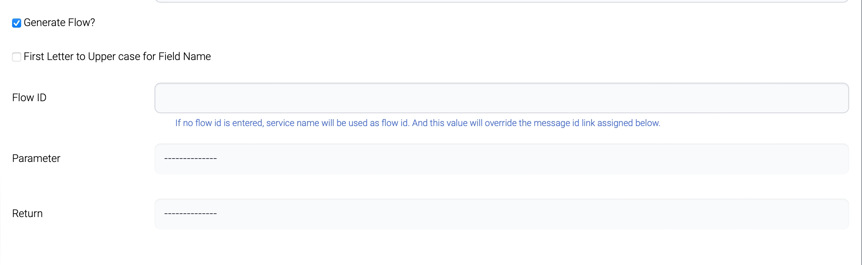This screenshot has height=265, width=862.
Task: Click the words "Field Name" in checkbox label
Action: pyautogui.click(x=185, y=57)
